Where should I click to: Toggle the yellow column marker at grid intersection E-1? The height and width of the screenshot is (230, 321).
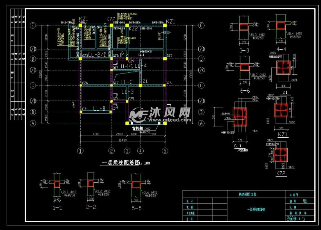81,26
